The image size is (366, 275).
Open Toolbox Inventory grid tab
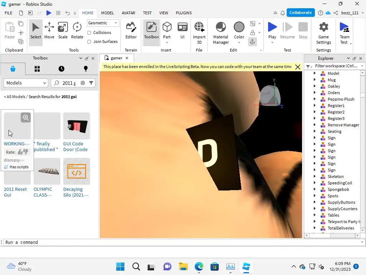[37, 69]
